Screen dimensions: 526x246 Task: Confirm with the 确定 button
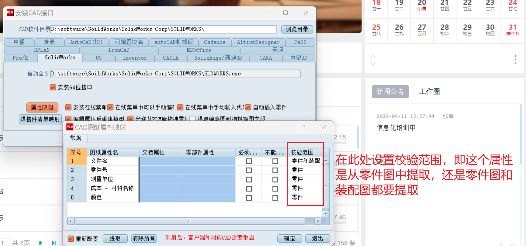tap(290, 239)
